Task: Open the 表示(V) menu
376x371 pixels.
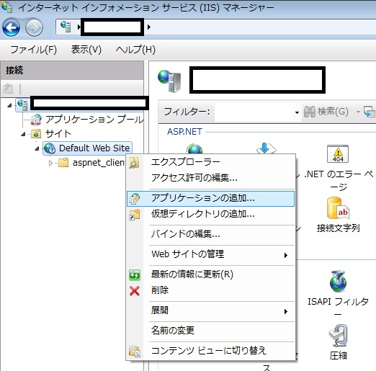Action: point(86,50)
